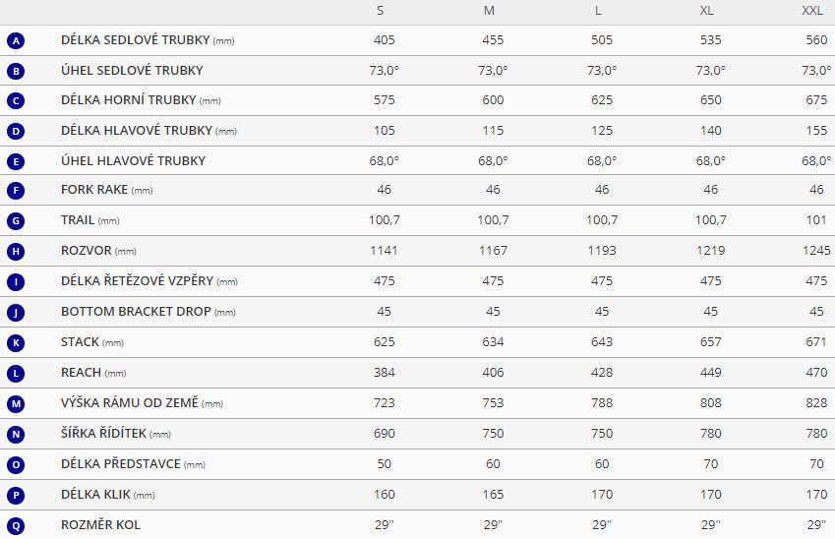Click the circular A icon for seat tube length
The height and width of the screenshot is (539, 835).
pos(16,40)
